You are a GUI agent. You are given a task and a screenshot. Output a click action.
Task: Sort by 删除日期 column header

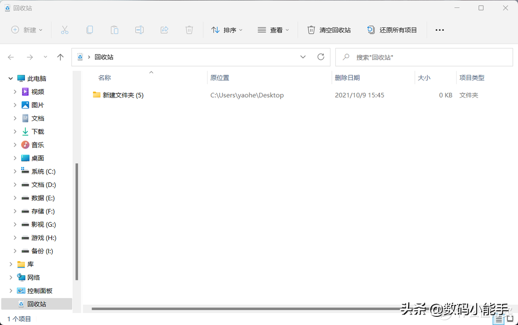click(347, 78)
